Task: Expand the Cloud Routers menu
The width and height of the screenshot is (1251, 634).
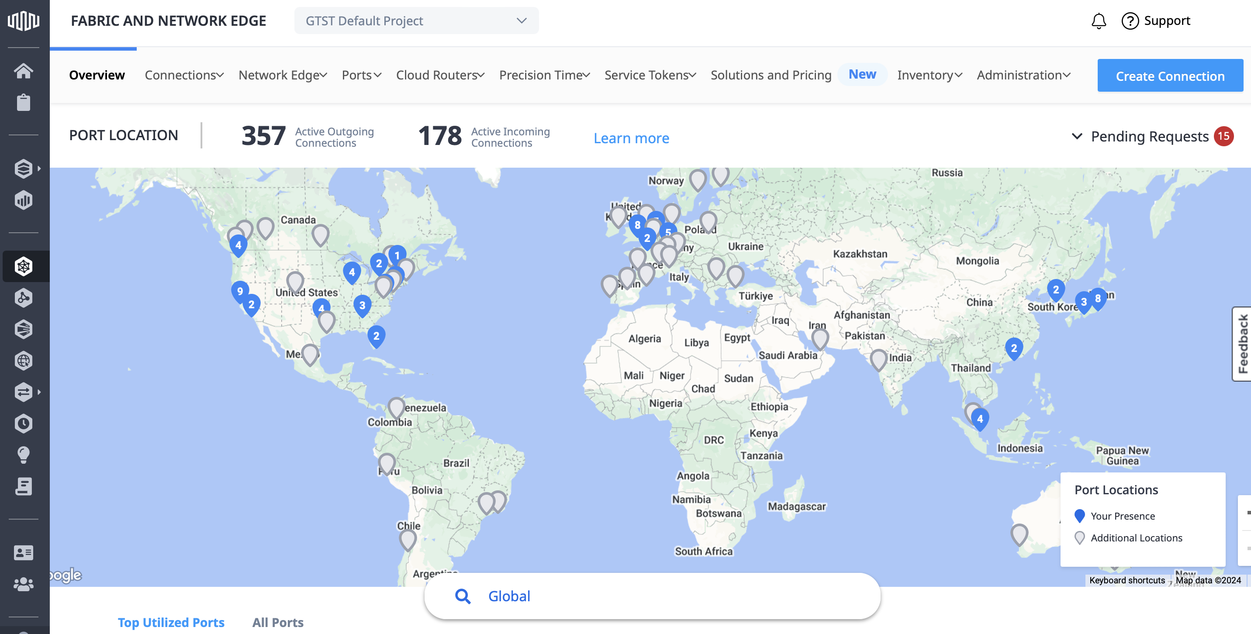Action: click(440, 75)
